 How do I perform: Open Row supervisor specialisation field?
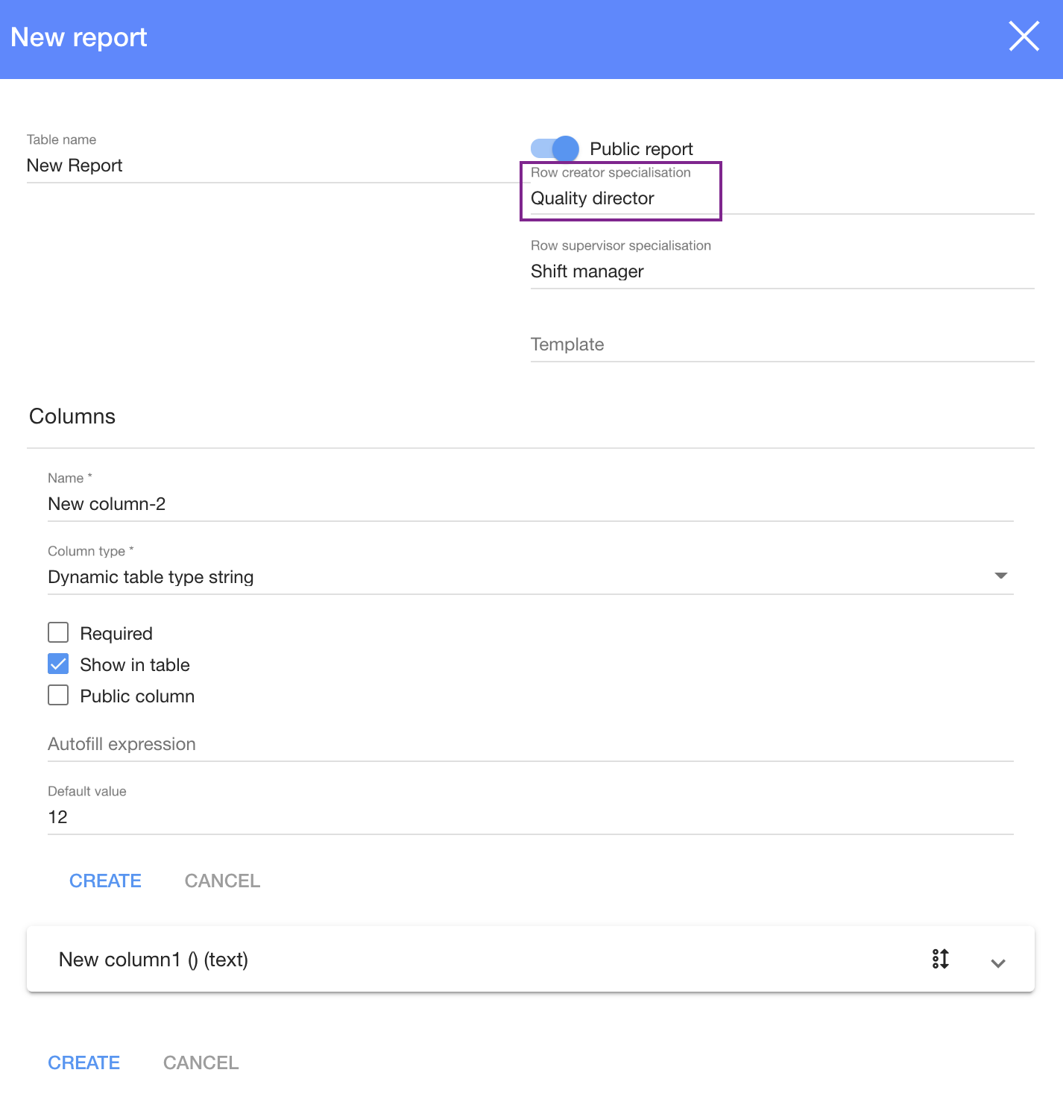tap(781, 271)
